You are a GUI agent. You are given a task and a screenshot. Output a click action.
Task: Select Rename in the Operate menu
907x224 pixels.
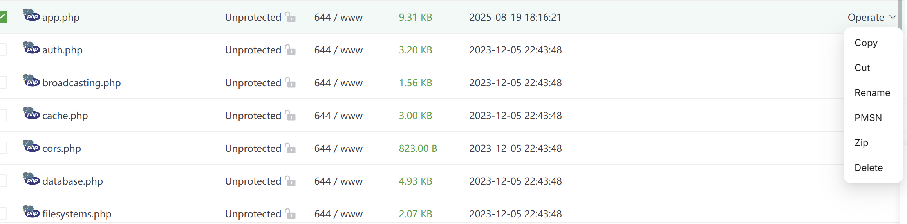872,93
